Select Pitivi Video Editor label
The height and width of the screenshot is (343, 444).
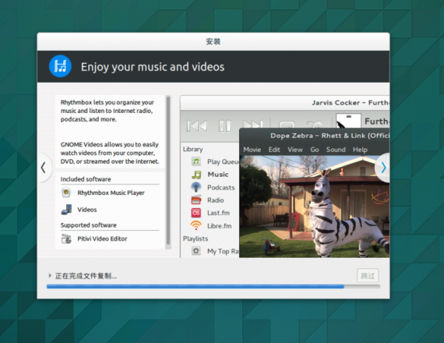coord(102,239)
